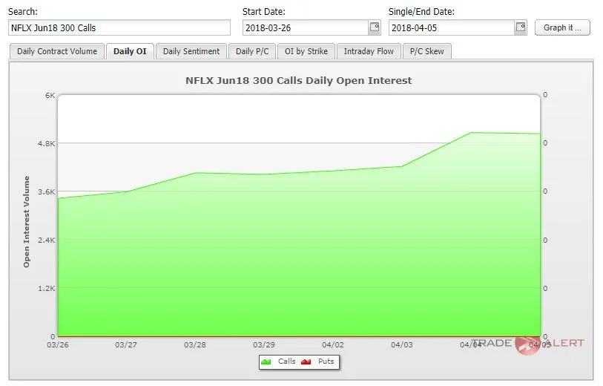Click the 04/03 x-axis label

(402, 345)
